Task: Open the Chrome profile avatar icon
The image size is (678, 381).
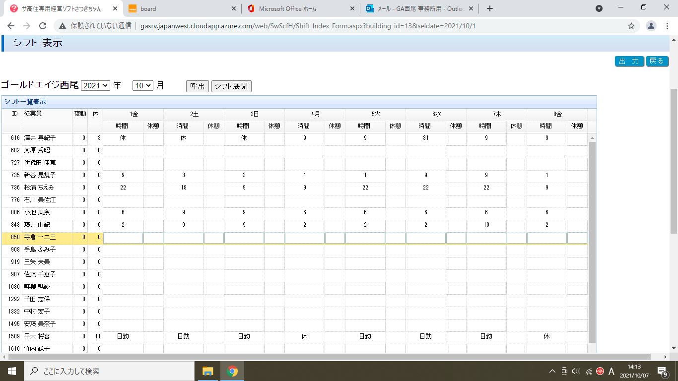Action: pos(651,26)
